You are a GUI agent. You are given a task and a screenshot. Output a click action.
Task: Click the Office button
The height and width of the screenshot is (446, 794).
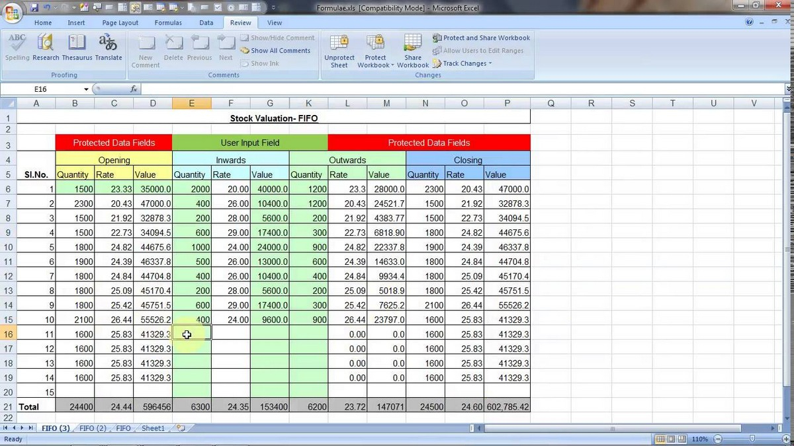click(x=12, y=13)
